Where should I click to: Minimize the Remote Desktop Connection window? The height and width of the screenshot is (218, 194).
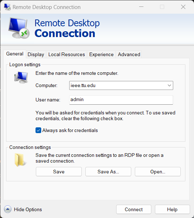(141, 7)
